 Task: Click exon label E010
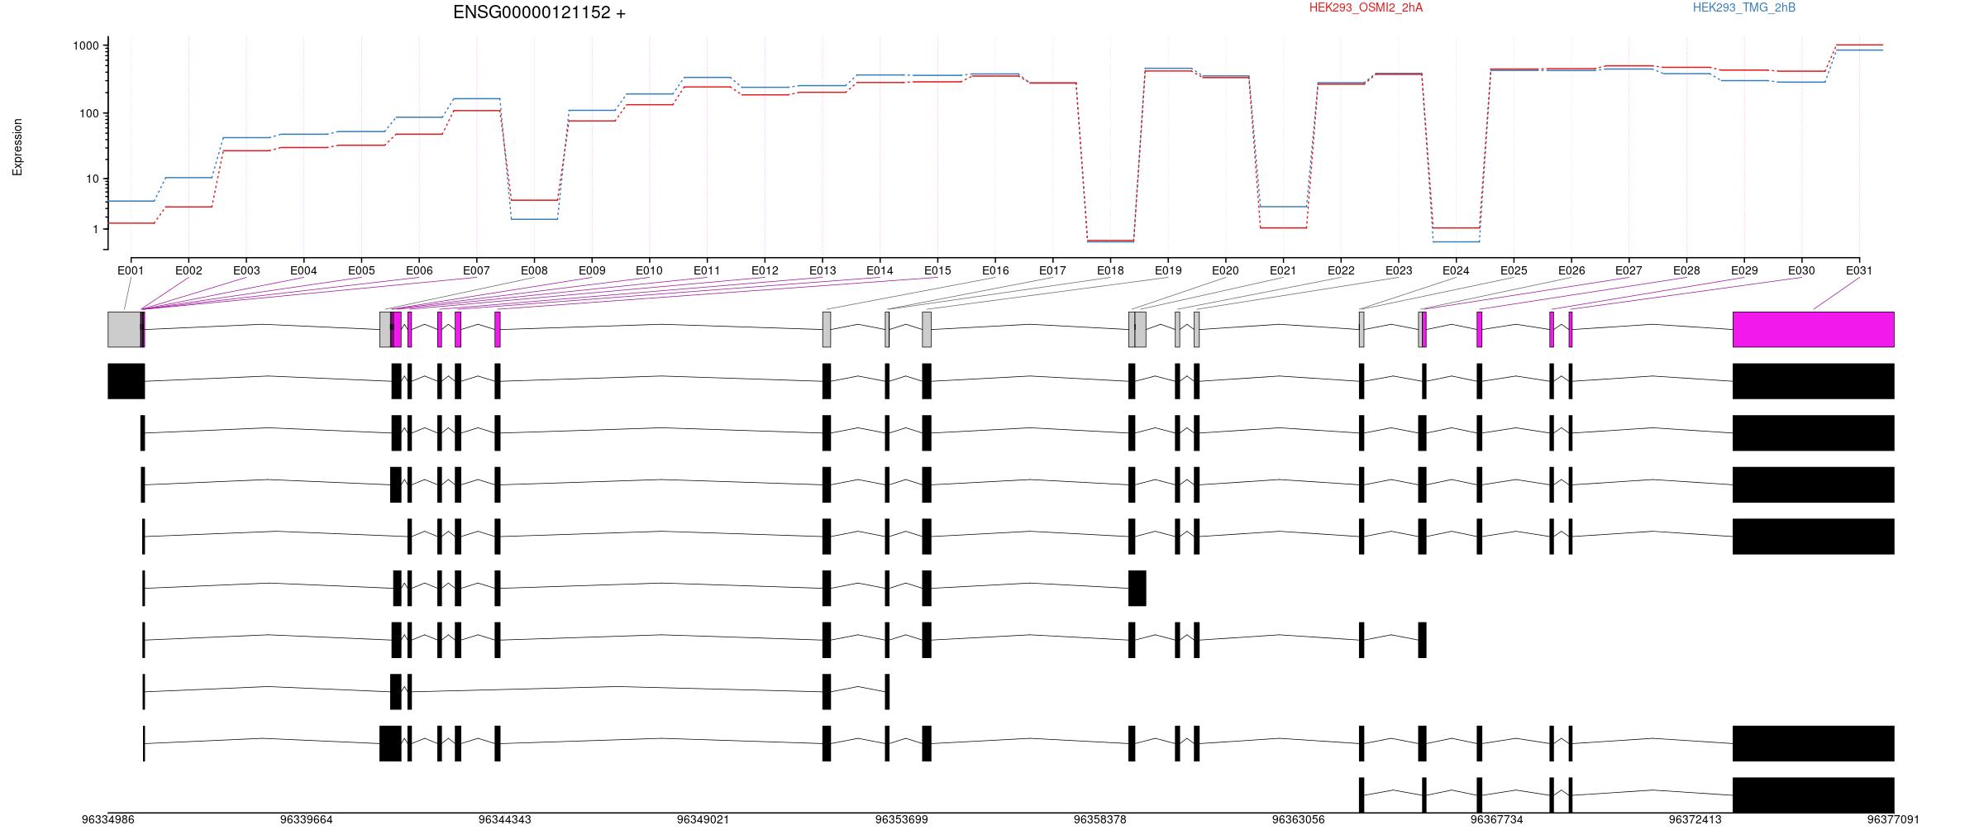[649, 270]
